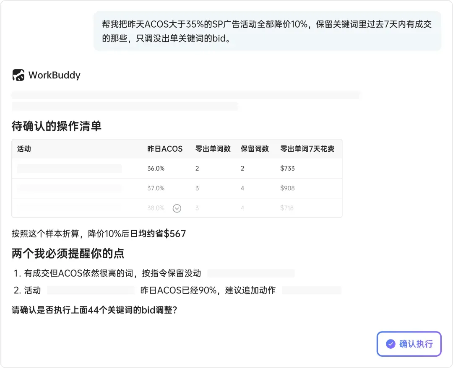Click the 待确认的操作清单 heading
Image resolution: width=453 pixels, height=368 pixels.
coord(56,126)
